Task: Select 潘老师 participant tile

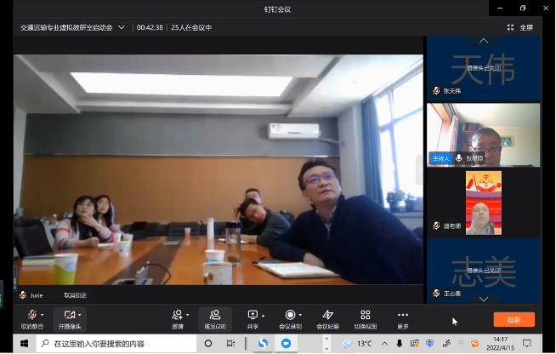Action: pyautogui.click(x=484, y=203)
